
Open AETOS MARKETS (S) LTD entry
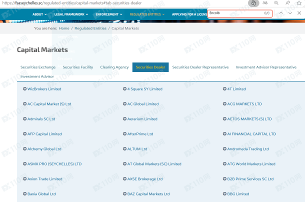(249, 119)
